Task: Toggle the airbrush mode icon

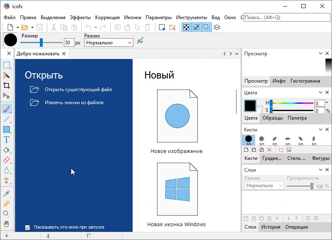Action: [140, 40]
